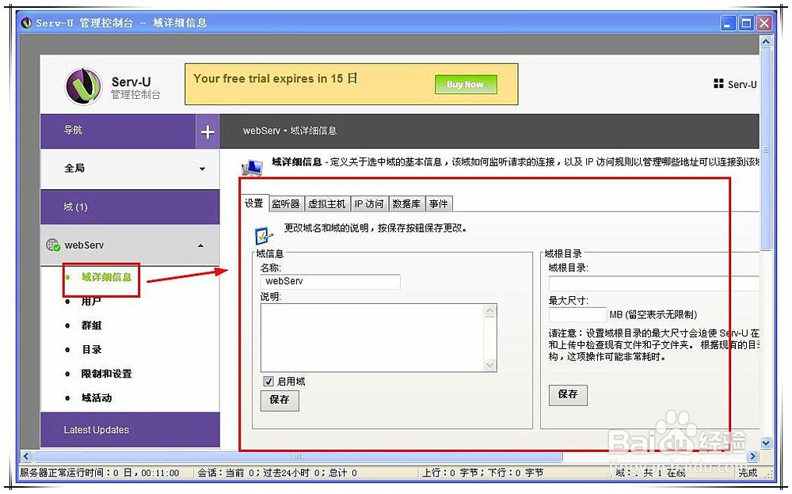792x494 pixels.
Task: Click 保存 under 域根目录
Action: [568, 394]
